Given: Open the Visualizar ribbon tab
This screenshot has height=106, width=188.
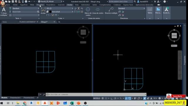Looking at the screenshot, I should click(40, 5).
